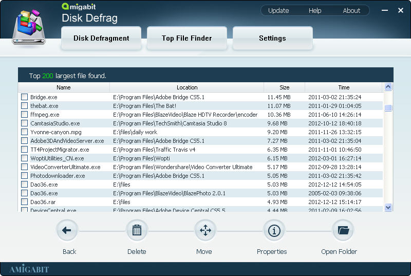This screenshot has width=411, height=276.
Task: Click the Properties info icon
Action: pyautogui.click(x=274, y=231)
